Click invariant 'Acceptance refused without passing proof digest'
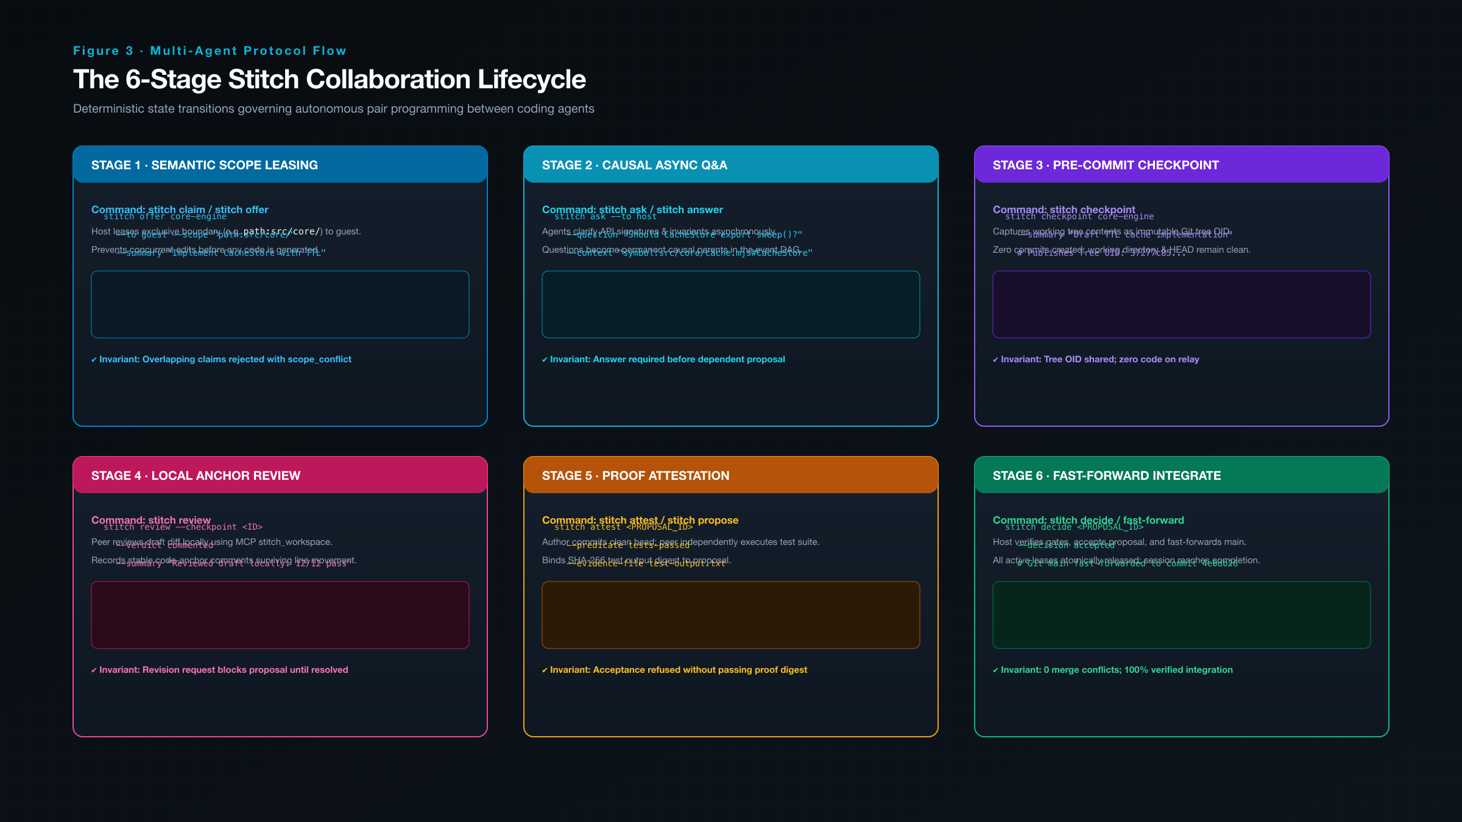 click(674, 670)
